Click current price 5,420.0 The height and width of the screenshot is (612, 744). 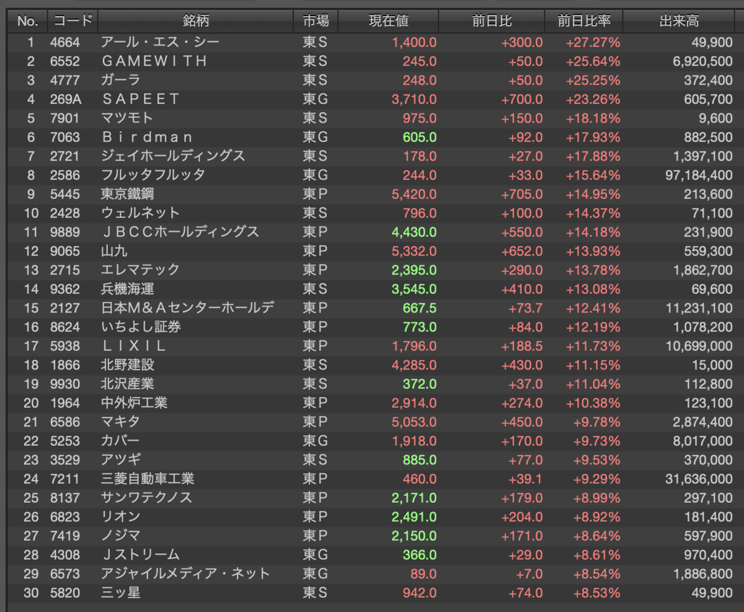414,194
